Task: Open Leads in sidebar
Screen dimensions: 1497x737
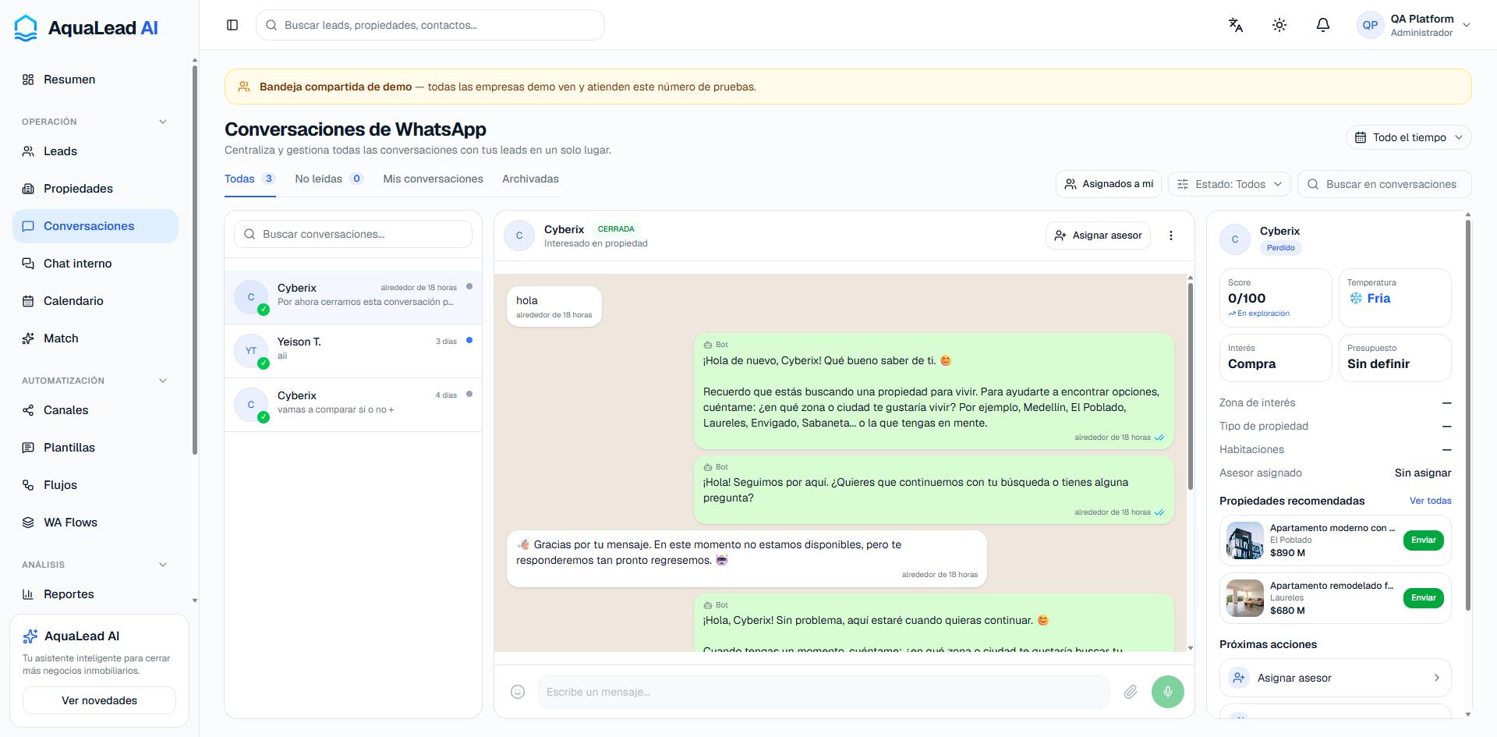Action: (x=95, y=151)
